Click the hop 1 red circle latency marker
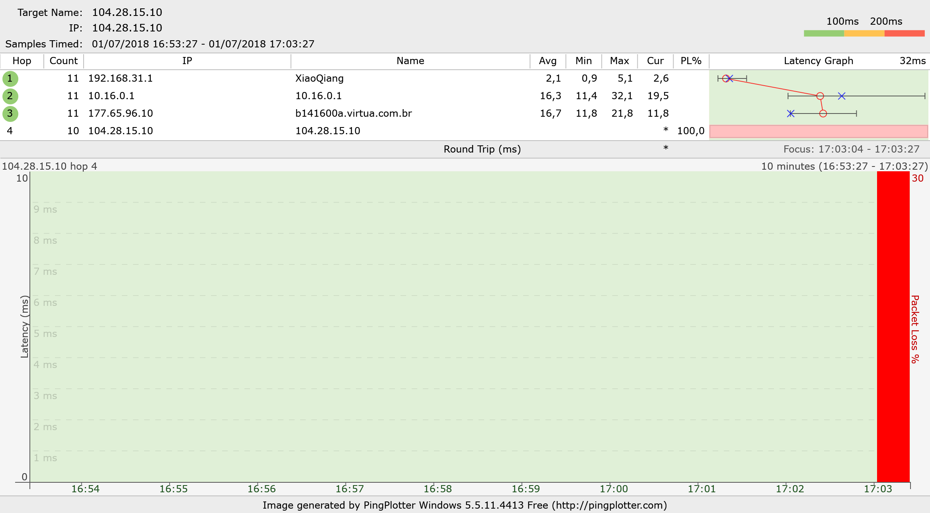This screenshot has height=513, width=930. click(x=726, y=78)
